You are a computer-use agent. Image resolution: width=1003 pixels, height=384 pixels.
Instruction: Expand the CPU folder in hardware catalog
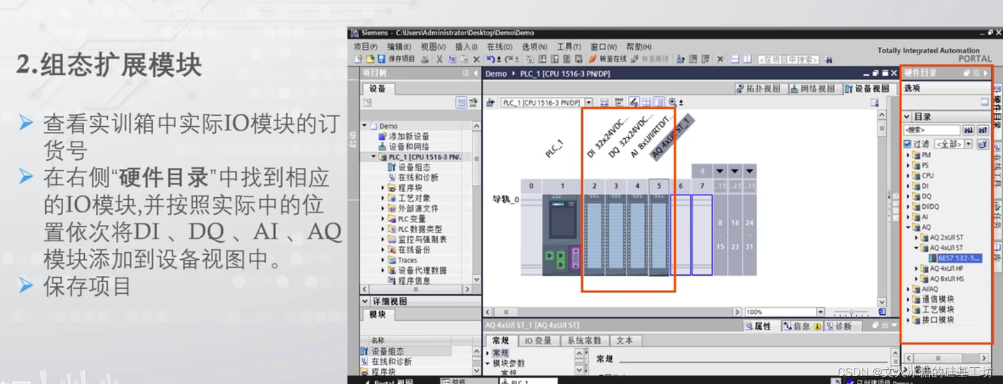(908, 176)
